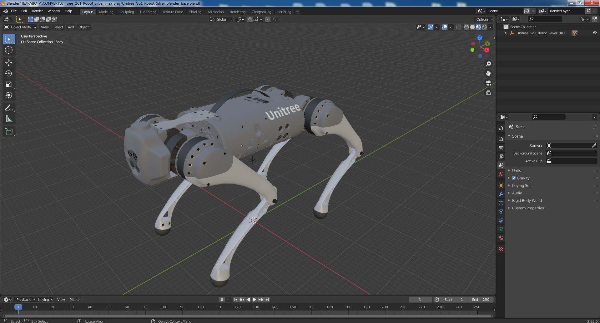Open the Modifier properties wrench tab
Screen dimensions: 600x323
point(501,194)
